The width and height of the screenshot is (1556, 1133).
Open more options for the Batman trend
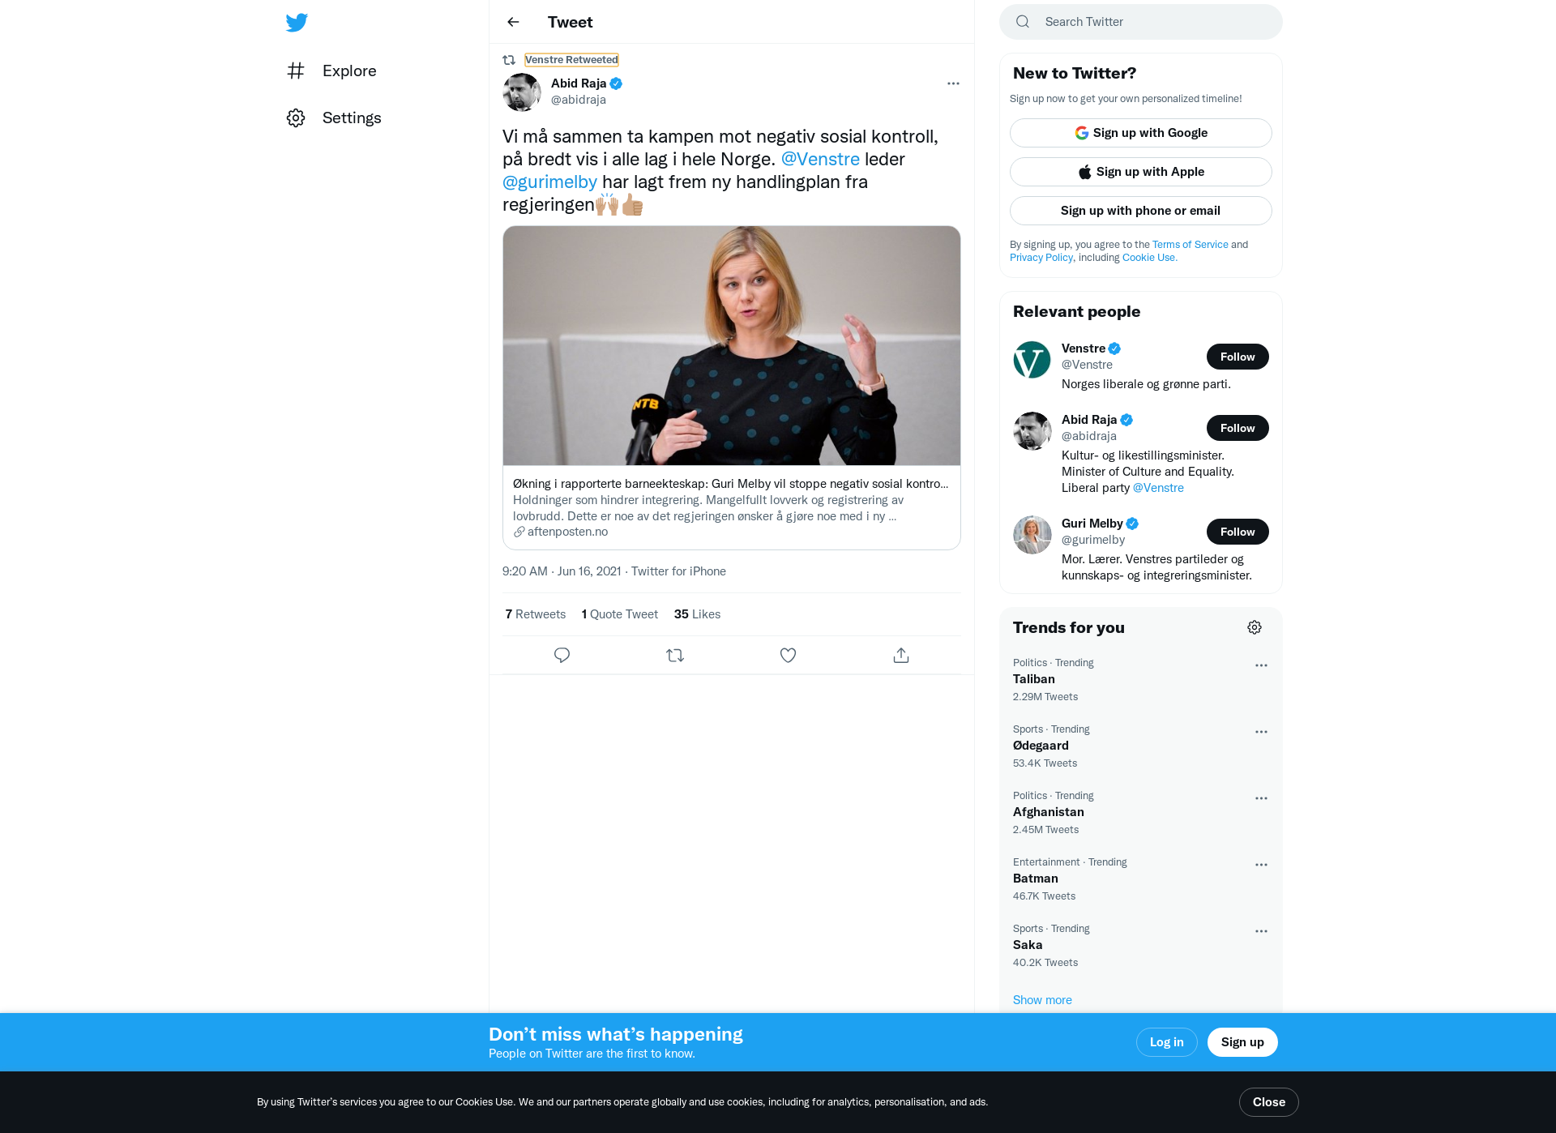pos(1261,865)
